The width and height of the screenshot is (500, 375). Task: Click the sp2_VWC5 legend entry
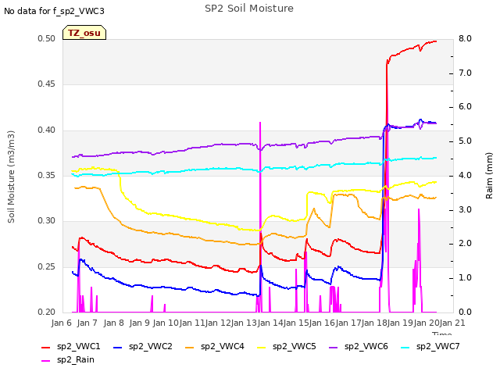pos(287,346)
